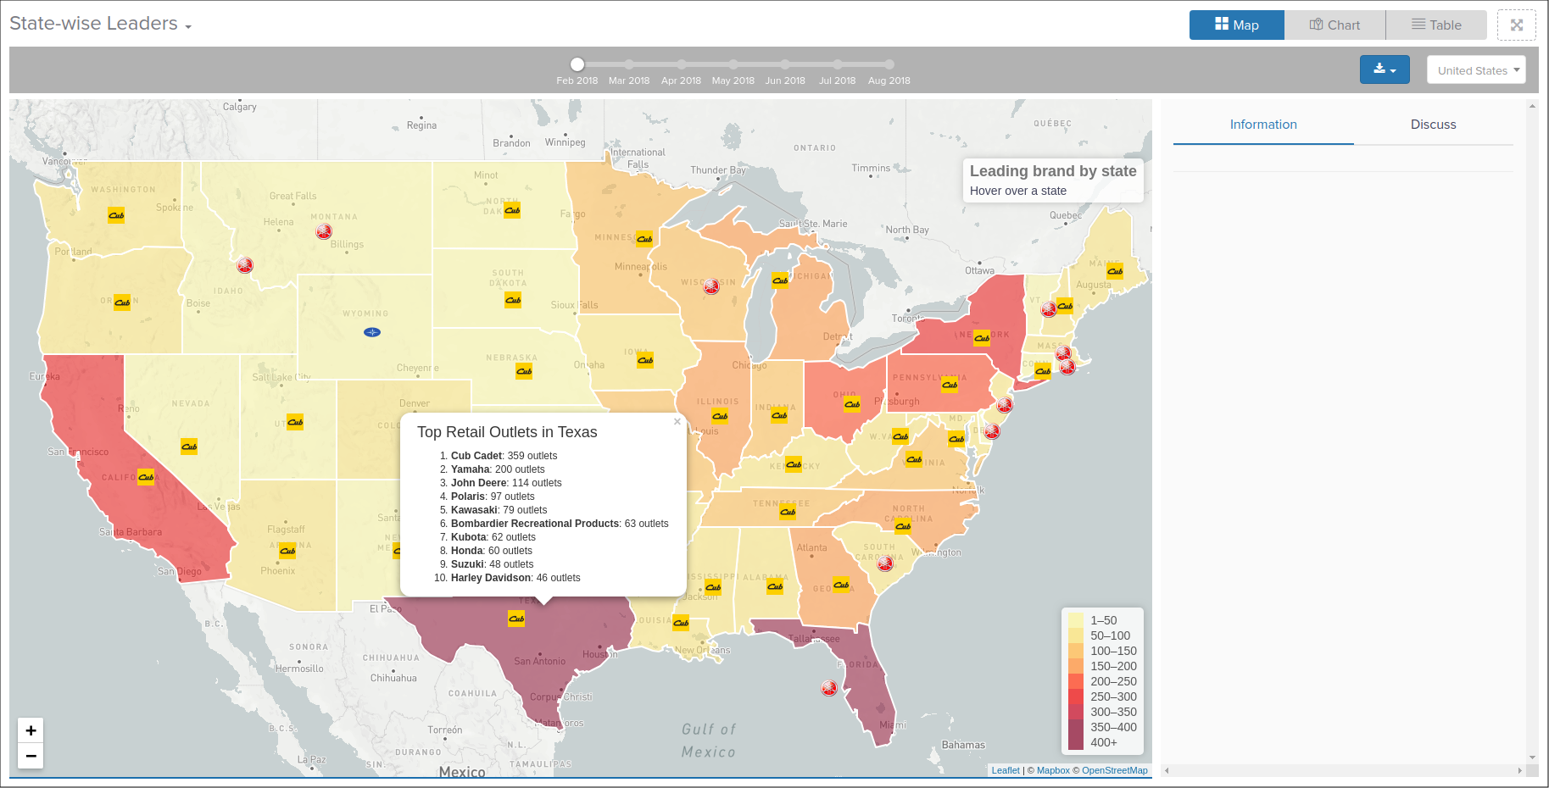Switch to the Map view tab
Image resolution: width=1549 pixels, height=788 pixels.
pyautogui.click(x=1237, y=25)
